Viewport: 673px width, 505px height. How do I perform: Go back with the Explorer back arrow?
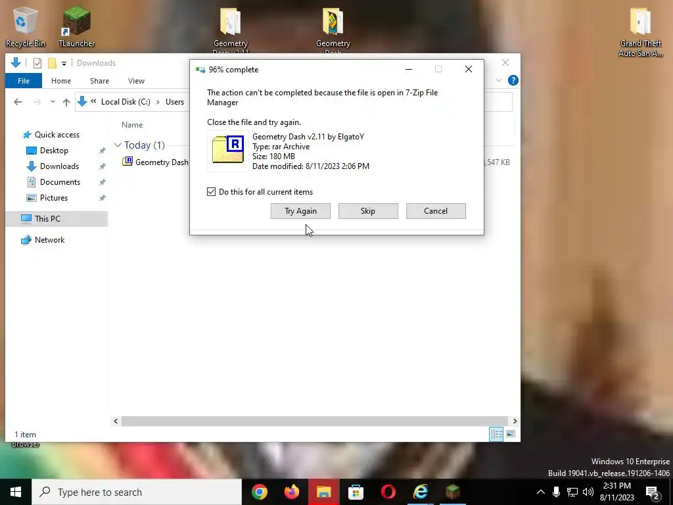point(18,102)
